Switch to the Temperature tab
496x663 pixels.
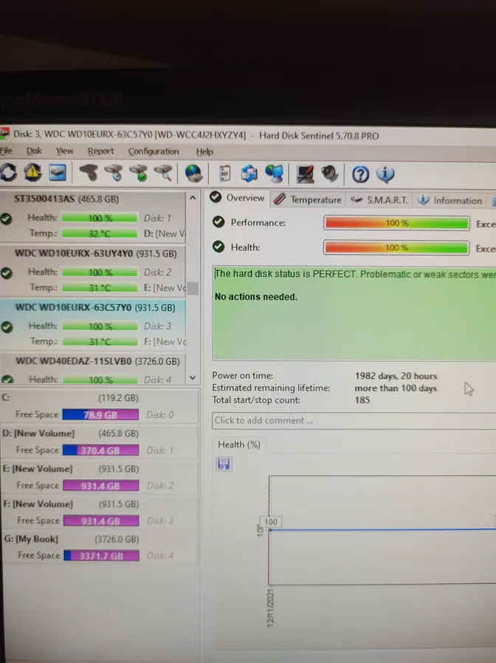(x=307, y=199)
